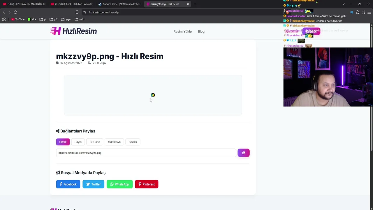
Task: Open the Blog link
Action: [201, 32]
